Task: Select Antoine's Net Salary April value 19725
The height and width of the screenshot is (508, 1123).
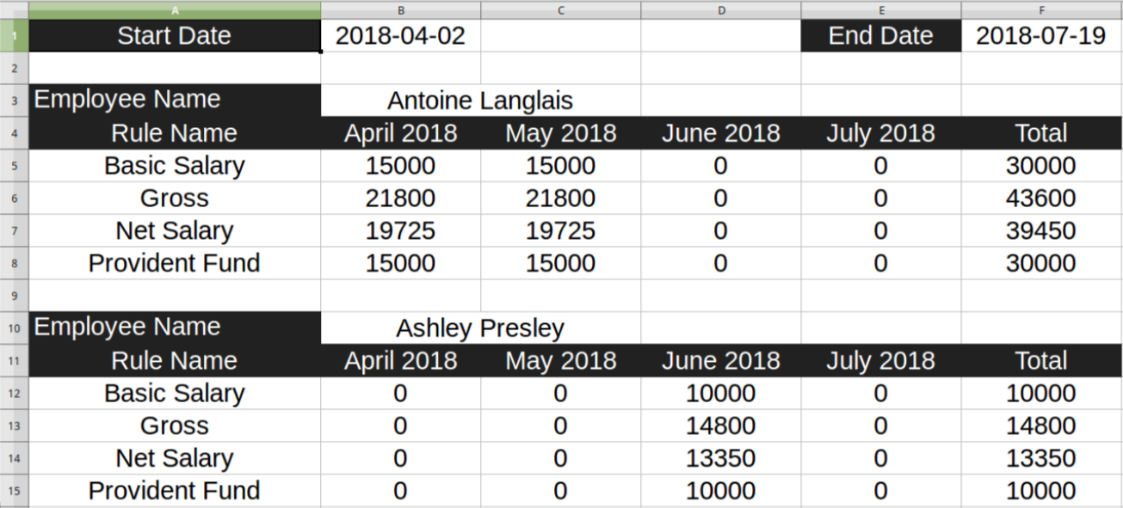Action: (x=400, y=231)
